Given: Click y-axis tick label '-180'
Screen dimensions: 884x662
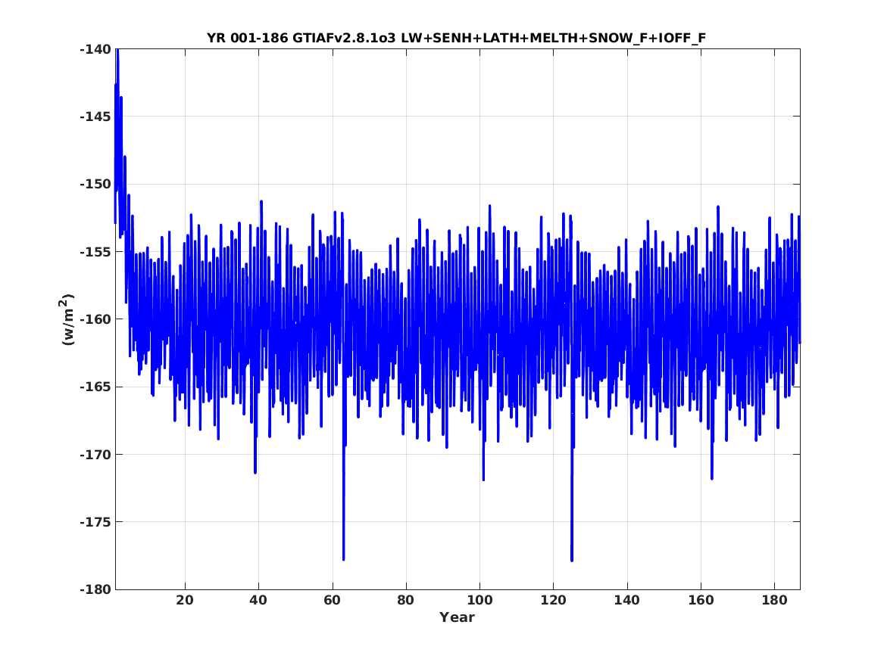Looking at the screenshot, I should coord(95,590).
